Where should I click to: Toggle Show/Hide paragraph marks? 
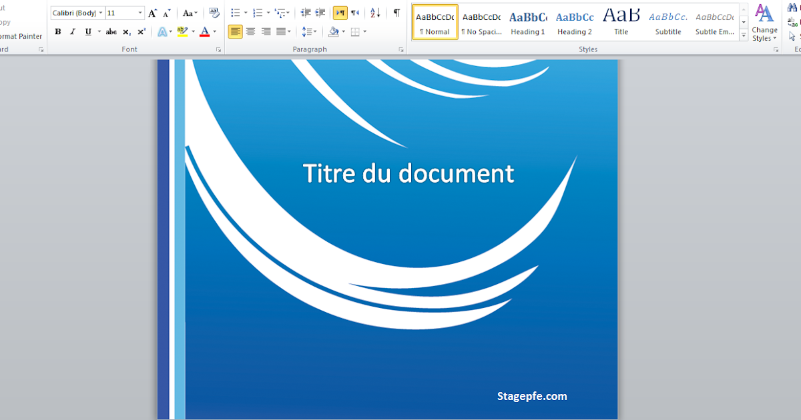396,13
